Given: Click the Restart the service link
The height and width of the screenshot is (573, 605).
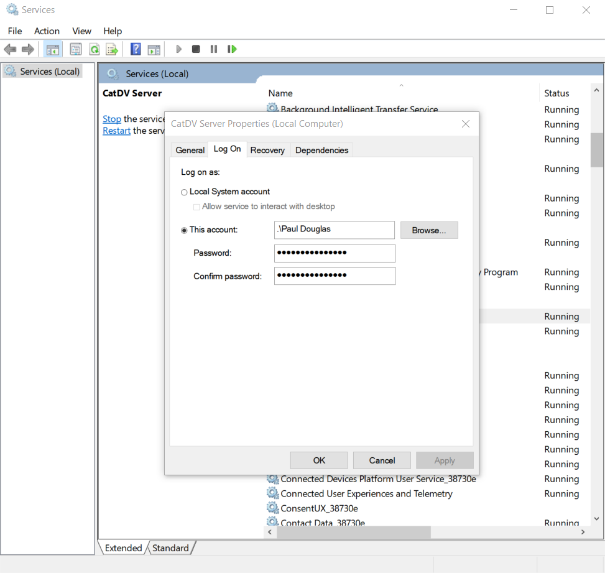Looking at the screenshot, I should coord(116,131).
